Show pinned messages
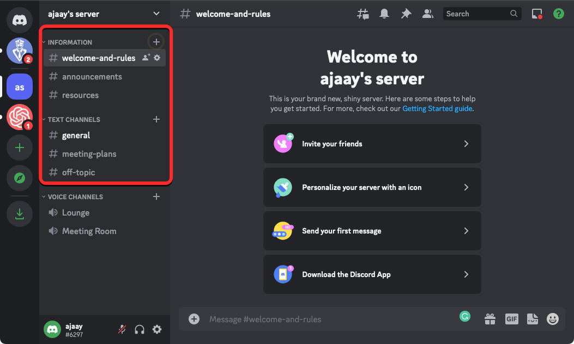 pos(406,14)
